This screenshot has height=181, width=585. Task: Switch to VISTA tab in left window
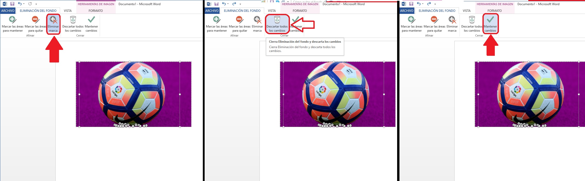tap(68, 11)
